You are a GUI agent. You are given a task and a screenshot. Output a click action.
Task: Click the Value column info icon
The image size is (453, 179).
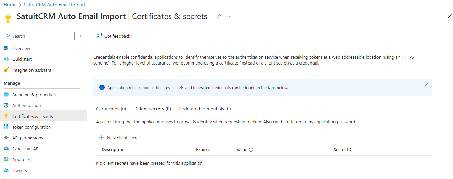[x=251, y=150]
